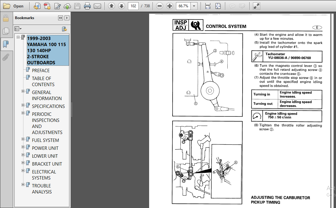Go to previous page arrow
This screenshot has height=208, width=336.
click(x=111, y=6)
